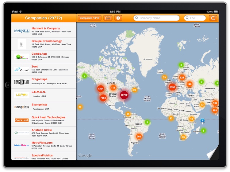The image size is (230, 172).
Task: Select SpectraFluidics company row
Action: pyautogui.click(x=44, y=156)
